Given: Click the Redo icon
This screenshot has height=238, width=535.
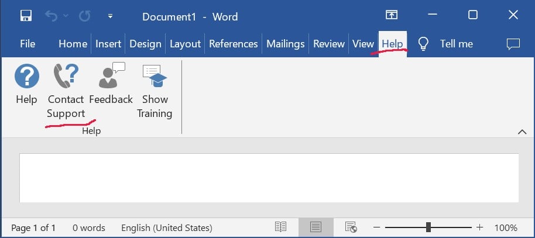Looking at the screenshot, I should (x=84, y=16).
